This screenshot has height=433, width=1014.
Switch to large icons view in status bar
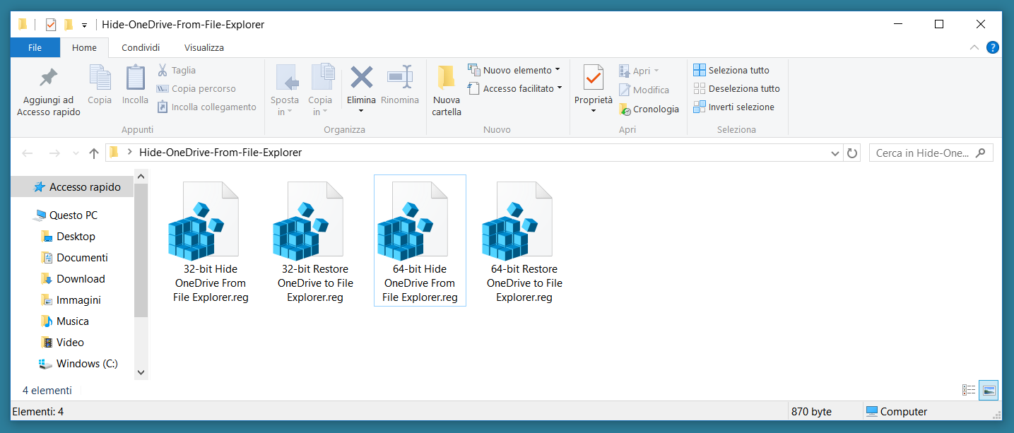point(989,390)
